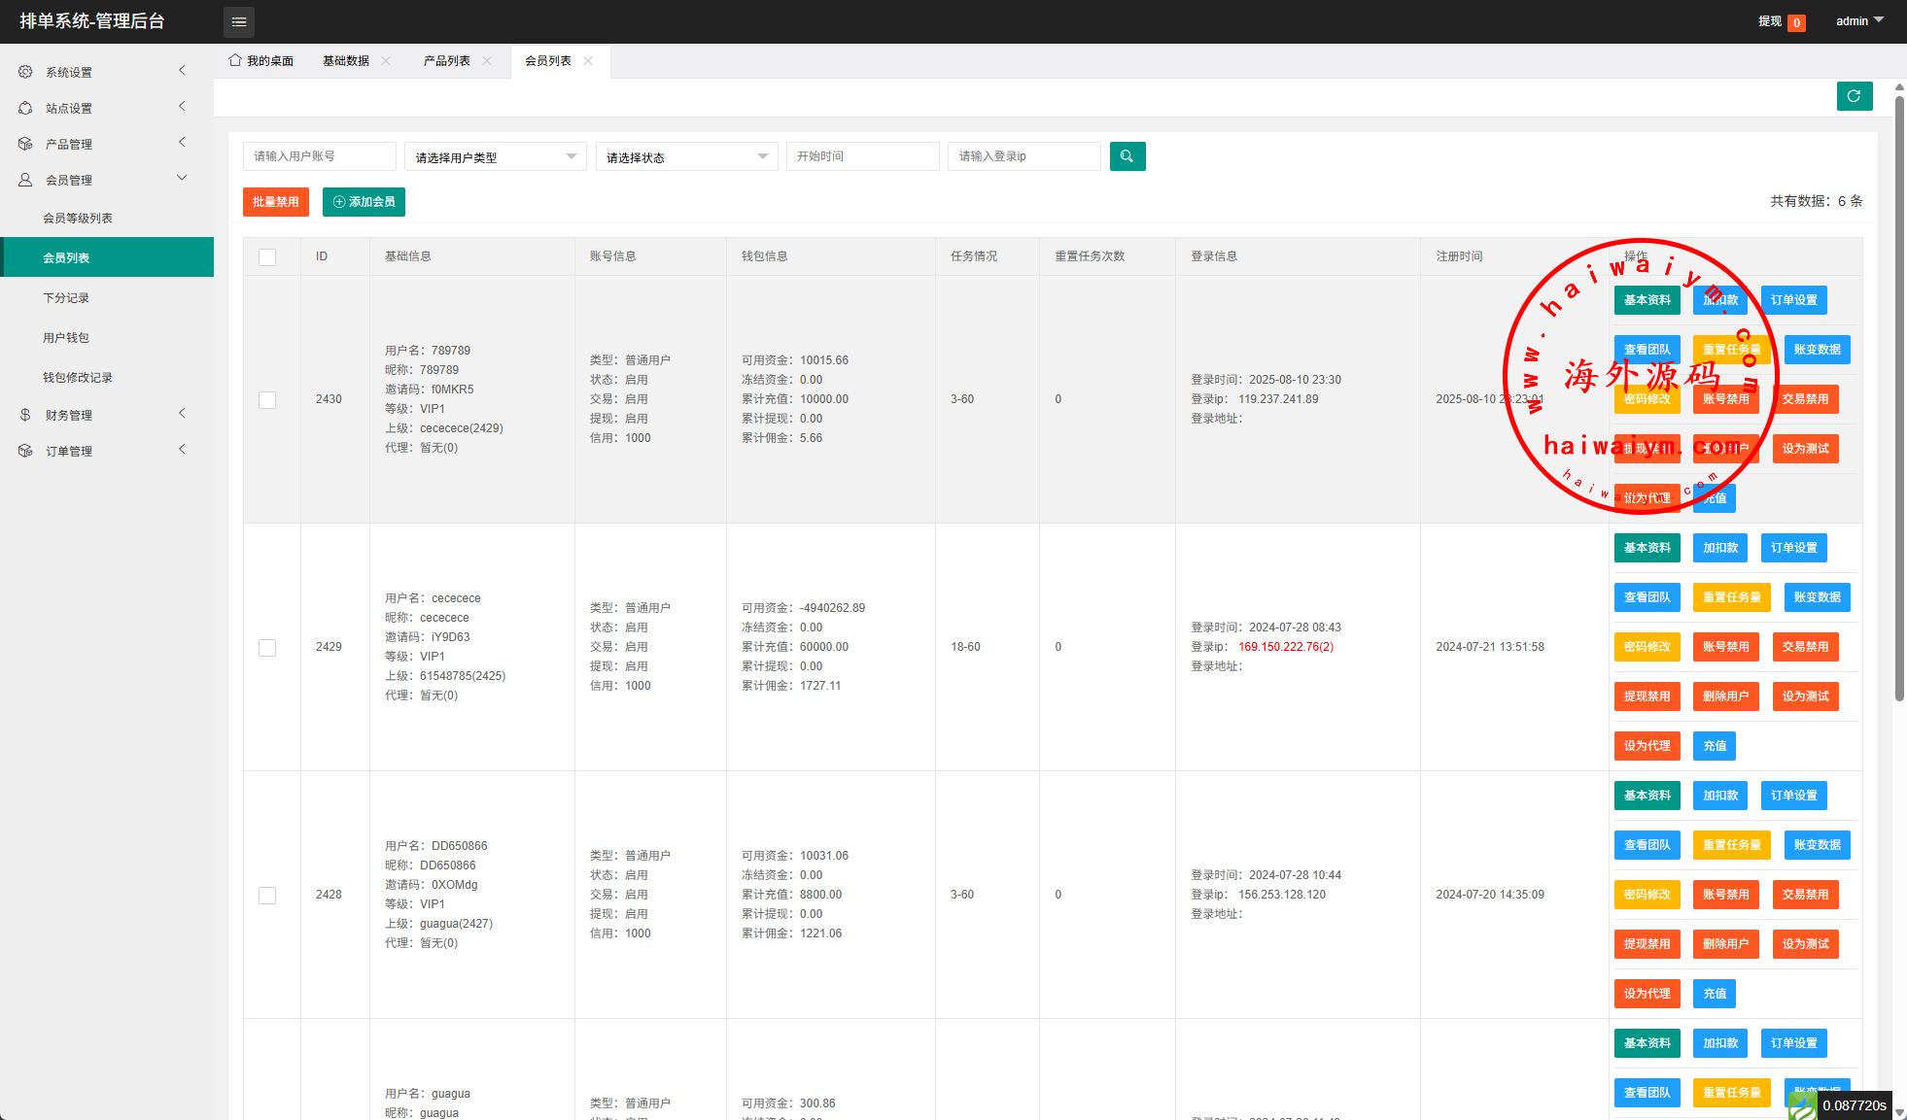
Task: Click the search magnifier icon button
Action: [x=1127, y=156]
